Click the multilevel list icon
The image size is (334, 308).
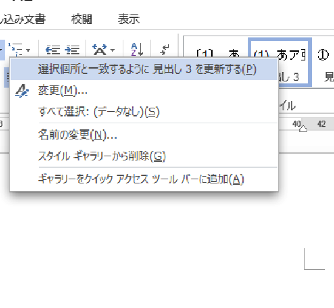(15, 50)
